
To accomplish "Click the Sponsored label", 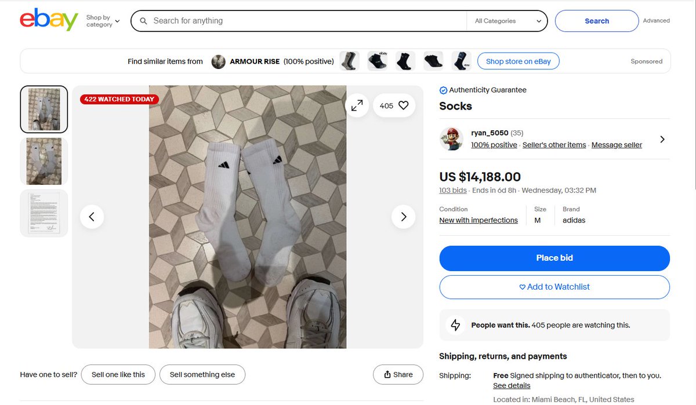I will 646,61.
